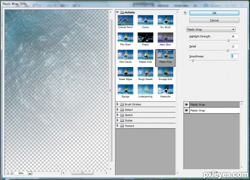
Task: Click the preview vertical scrollbar down arrow
Action: coord(111,169)
